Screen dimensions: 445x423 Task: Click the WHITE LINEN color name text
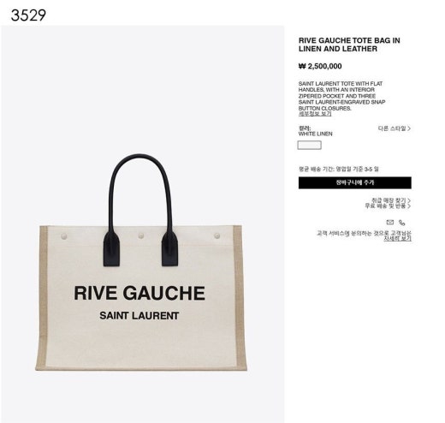coord(315,134)
